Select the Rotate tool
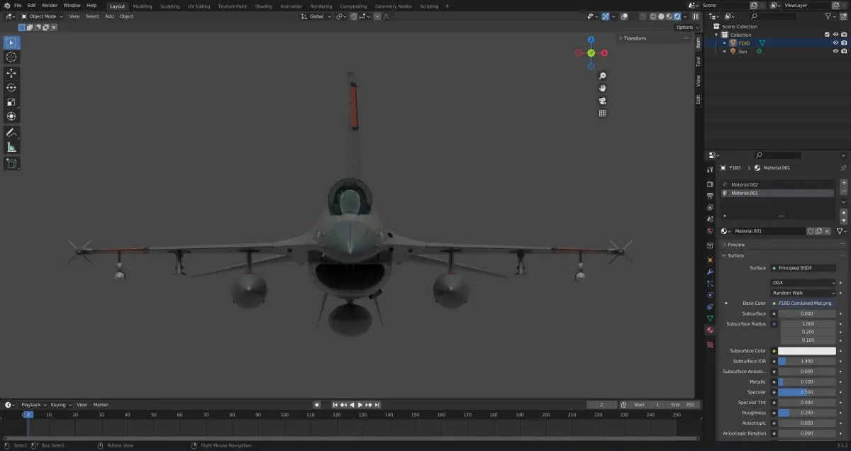The height and width of the screenshot is (451, 851). click(x=11, y=87)
